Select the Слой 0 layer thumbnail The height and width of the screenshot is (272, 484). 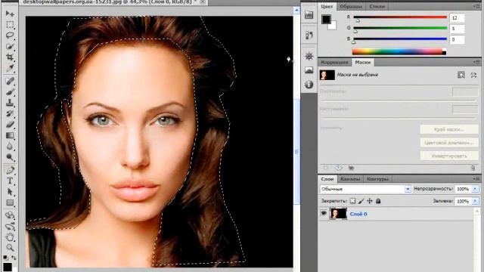click(x=338, y=213)
